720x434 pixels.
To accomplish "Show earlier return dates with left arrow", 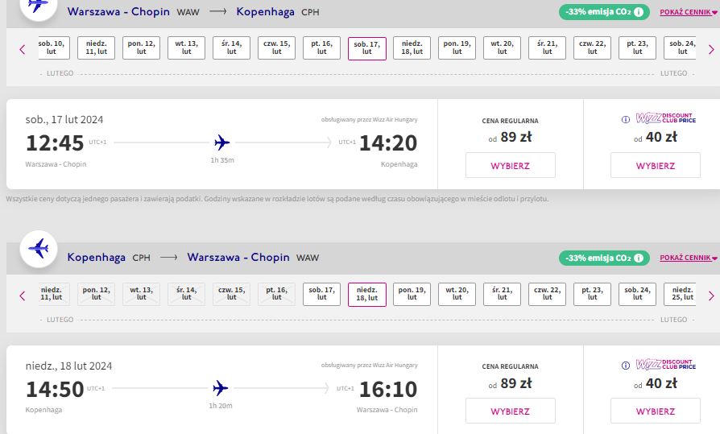I will (x=22, y=296).
